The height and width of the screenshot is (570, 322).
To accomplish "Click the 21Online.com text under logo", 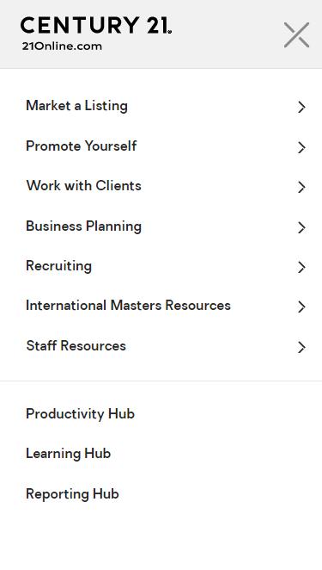I will point(62,46).
